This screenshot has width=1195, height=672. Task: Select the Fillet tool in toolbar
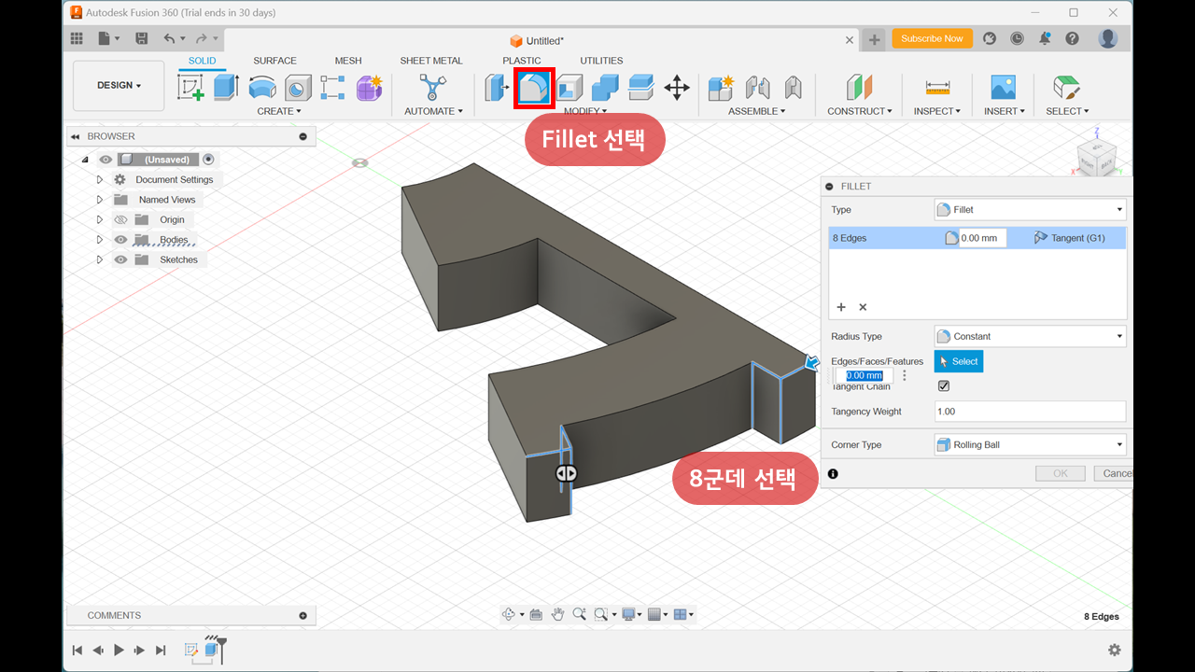pyautogui.click(x=535, y=89)
